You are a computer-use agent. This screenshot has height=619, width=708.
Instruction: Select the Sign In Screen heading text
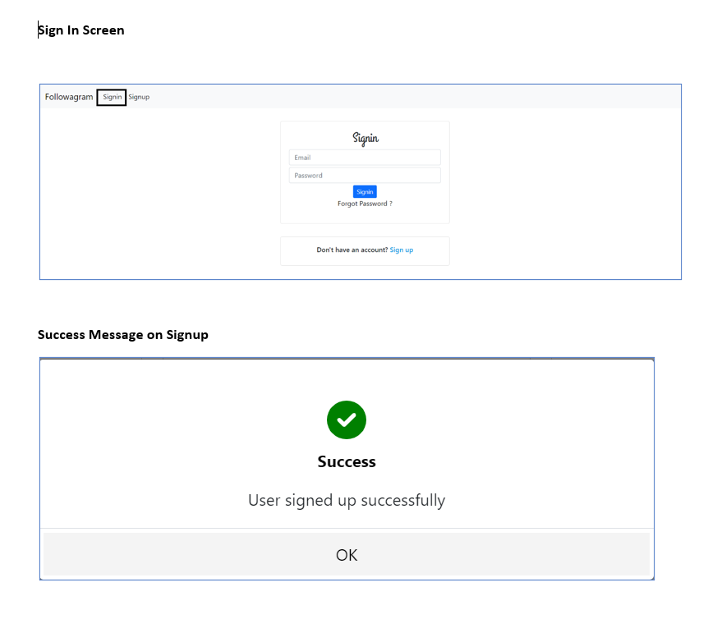pos(80,30)
